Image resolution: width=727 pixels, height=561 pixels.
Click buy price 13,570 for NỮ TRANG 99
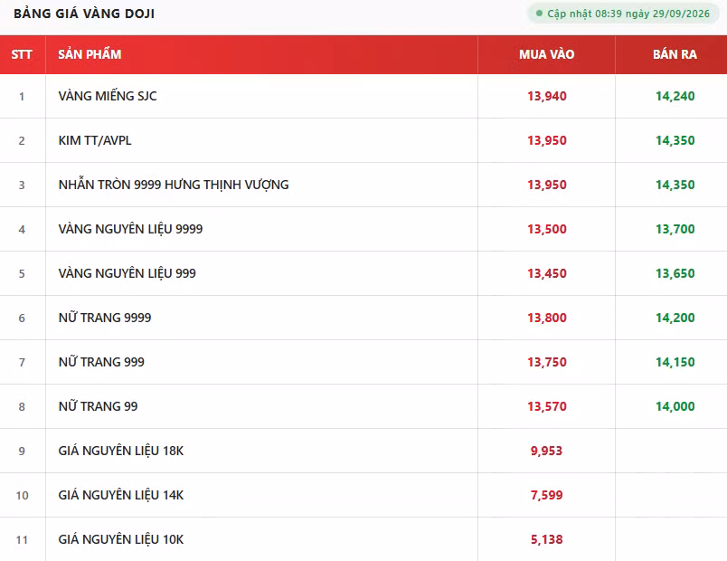click(547, 406)
